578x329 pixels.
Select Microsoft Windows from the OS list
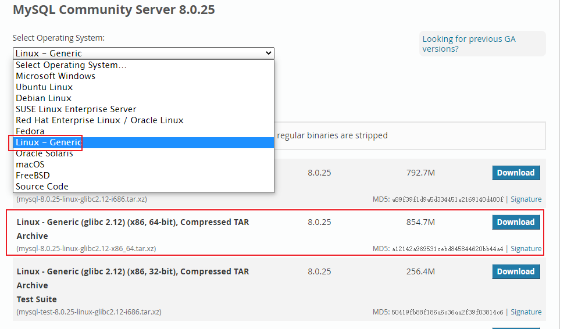coord(144,76)
